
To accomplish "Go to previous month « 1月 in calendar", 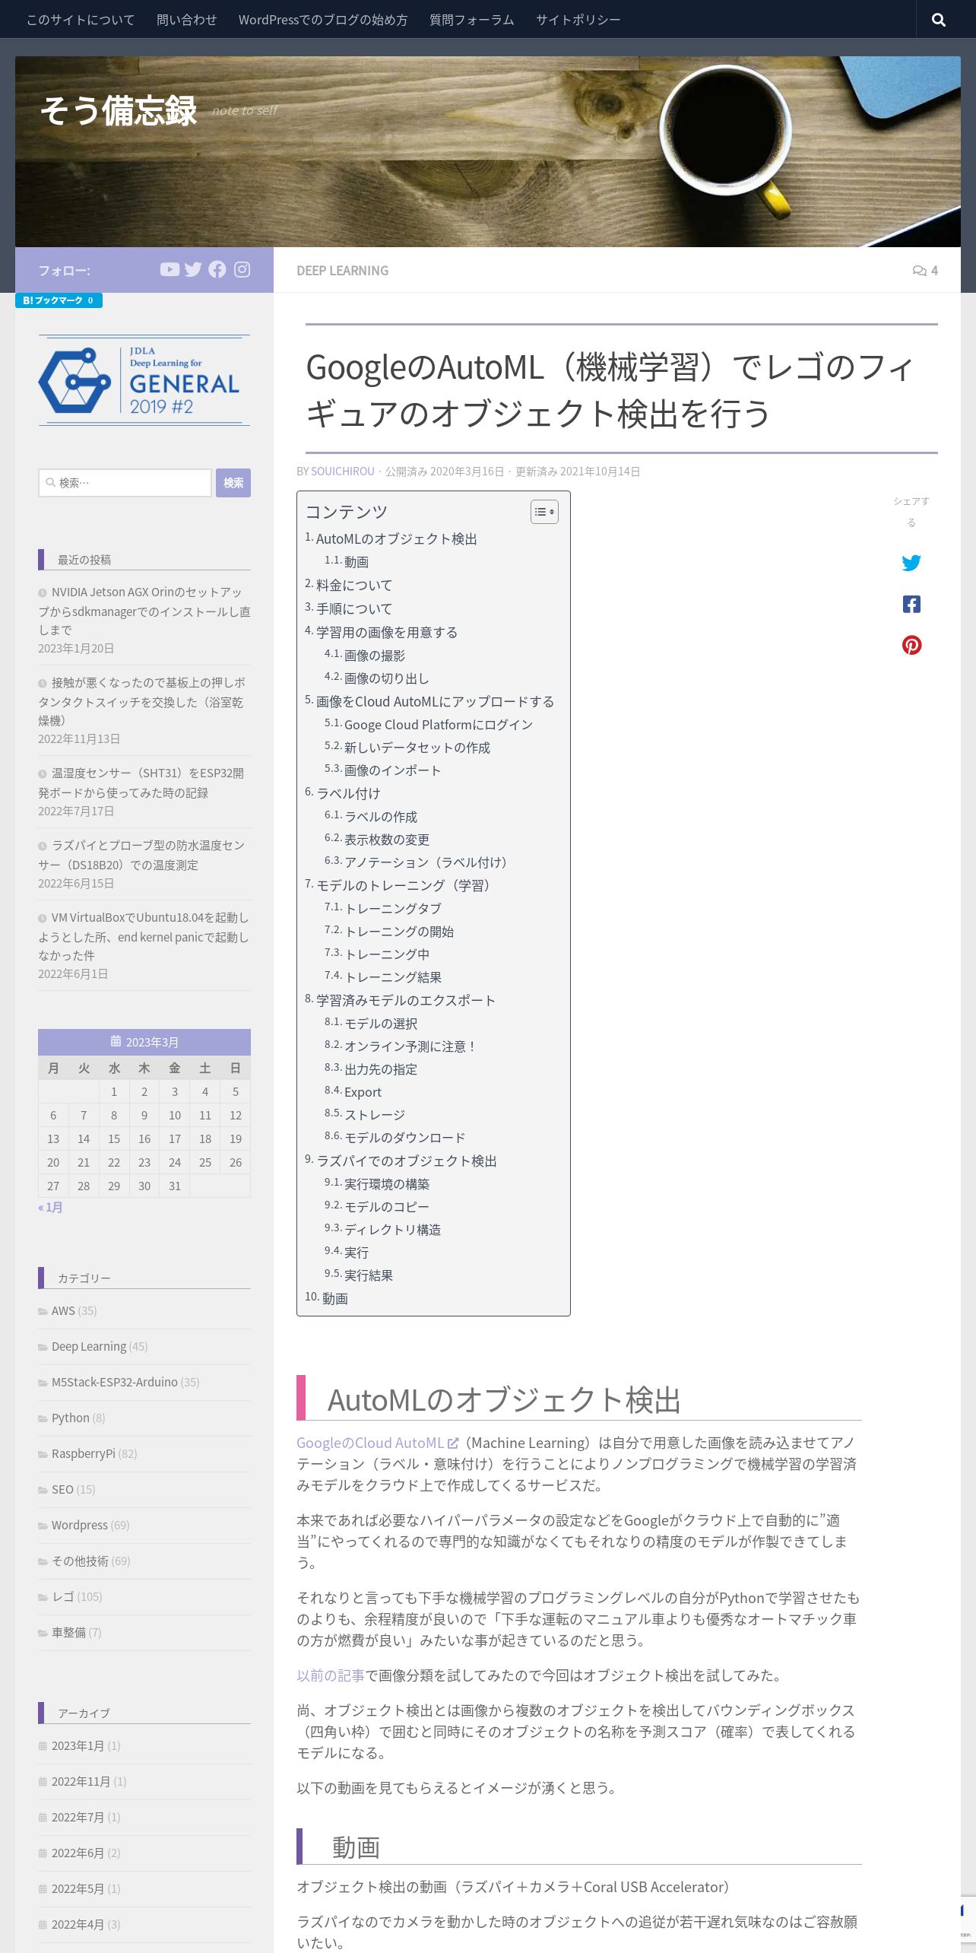I will [x=51, y=1207].
